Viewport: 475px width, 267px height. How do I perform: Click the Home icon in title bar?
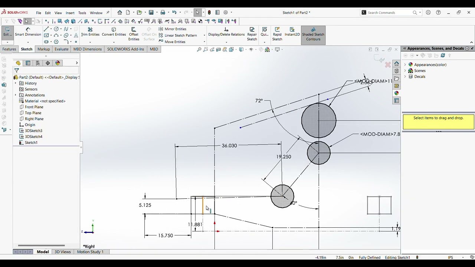click(x=119, y=13)
